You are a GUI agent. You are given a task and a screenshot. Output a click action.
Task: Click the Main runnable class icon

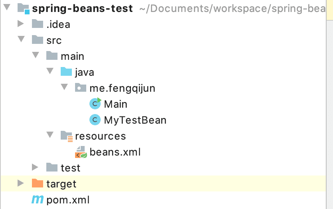(x=95, y=104)
